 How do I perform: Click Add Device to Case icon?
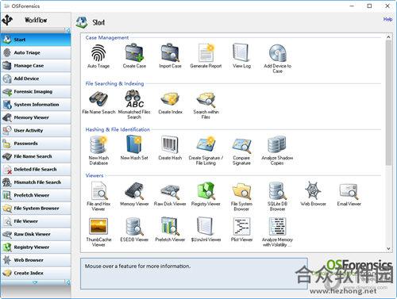click(x=277, y=53)
